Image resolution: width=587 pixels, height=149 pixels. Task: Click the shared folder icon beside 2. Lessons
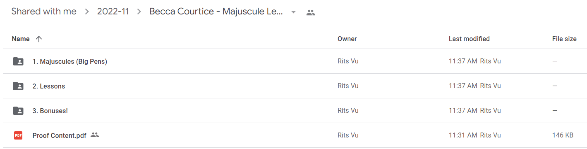tap(18, 86)
